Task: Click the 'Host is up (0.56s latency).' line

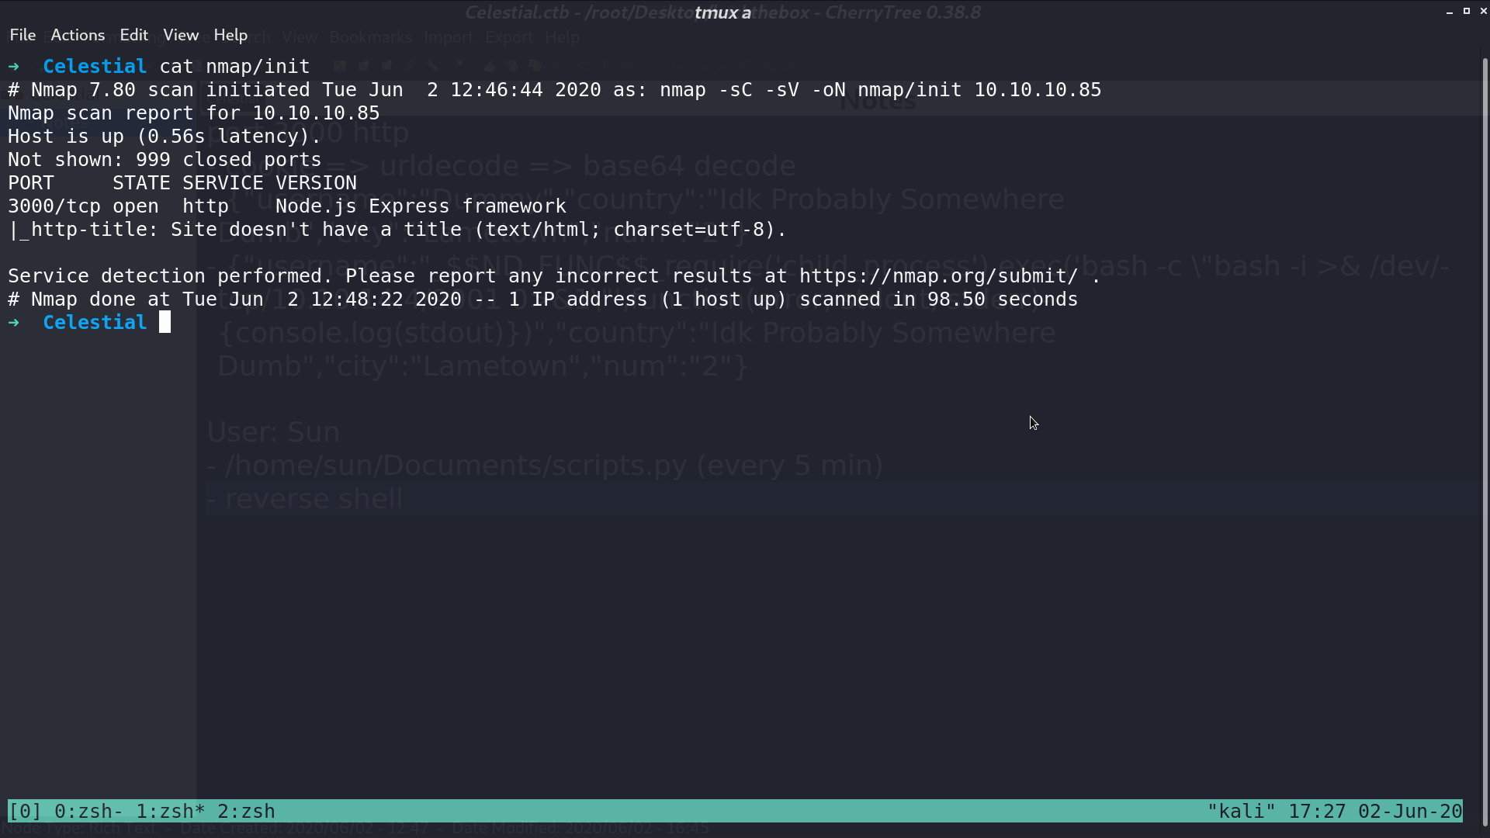Action: (x=165, y=137)
